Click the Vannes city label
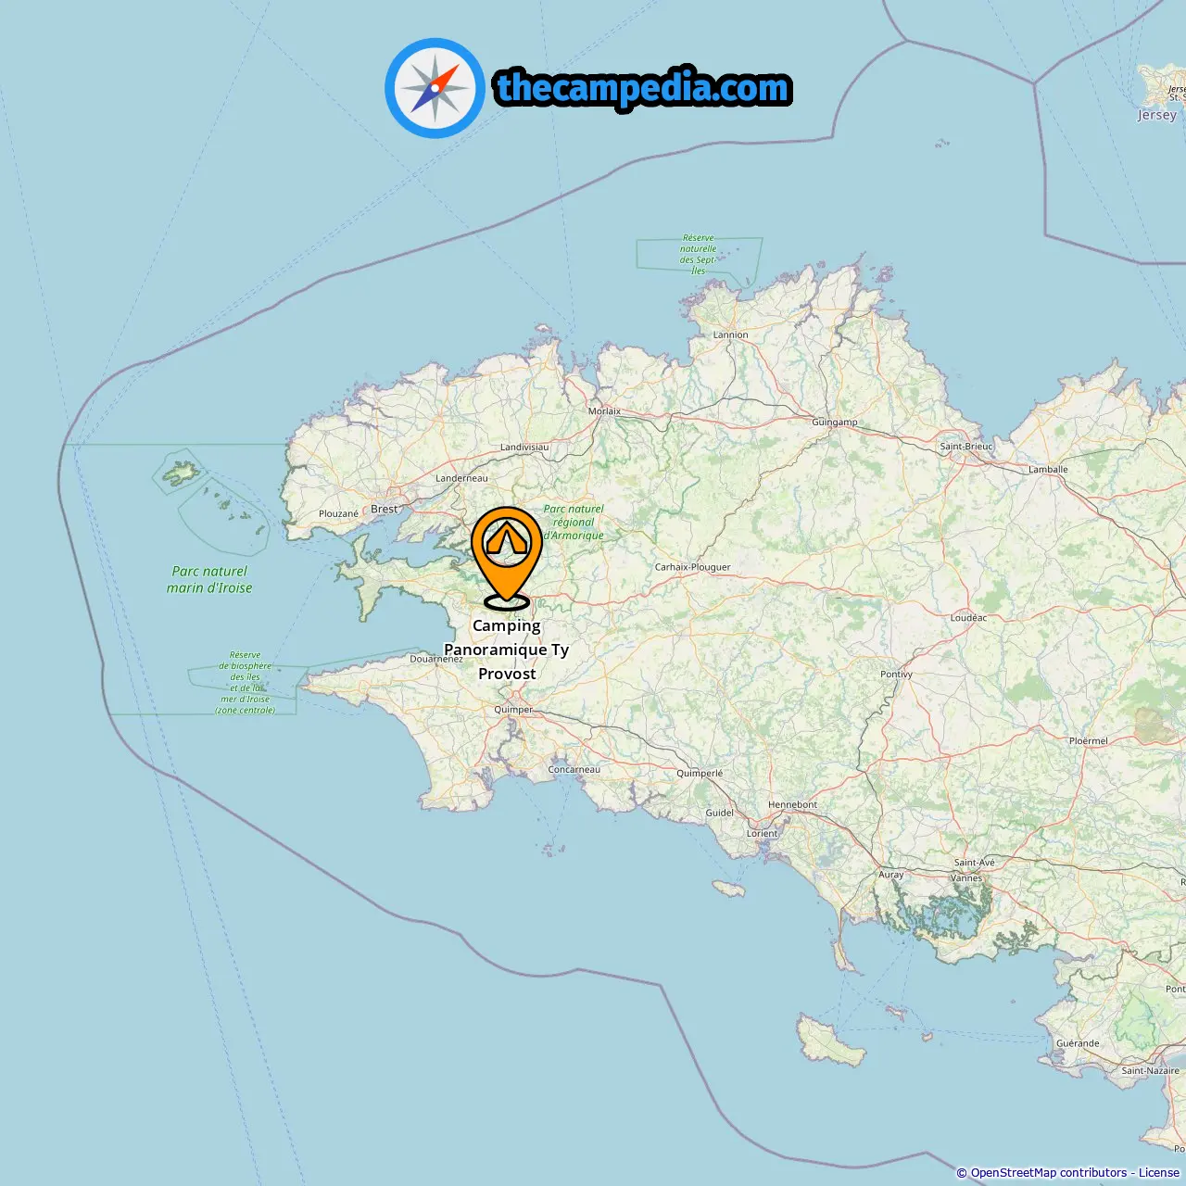Screen dimensions: 1186x1186 click(966, 877)
